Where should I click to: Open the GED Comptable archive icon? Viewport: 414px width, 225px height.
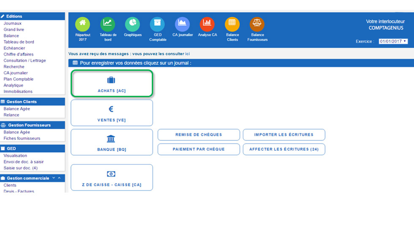157,24
